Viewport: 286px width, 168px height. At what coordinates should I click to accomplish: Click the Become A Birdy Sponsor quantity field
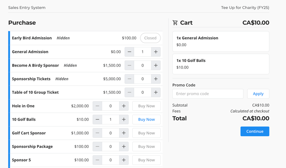(x=143, y=65)
